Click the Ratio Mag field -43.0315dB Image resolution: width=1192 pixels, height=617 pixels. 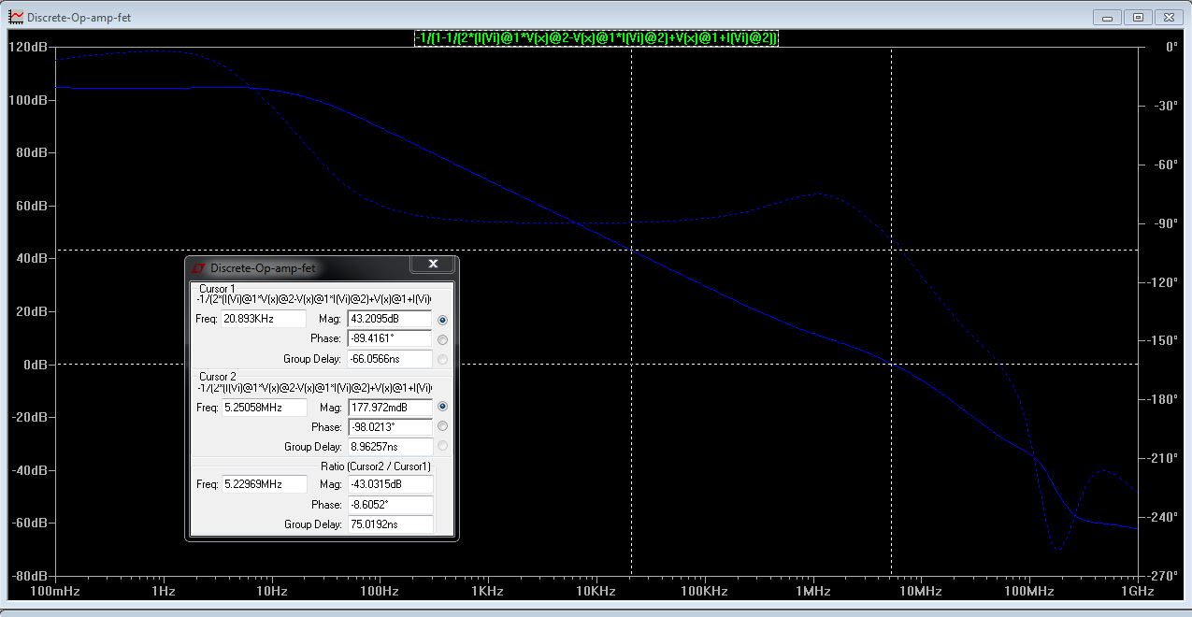(x=389, y=484)
